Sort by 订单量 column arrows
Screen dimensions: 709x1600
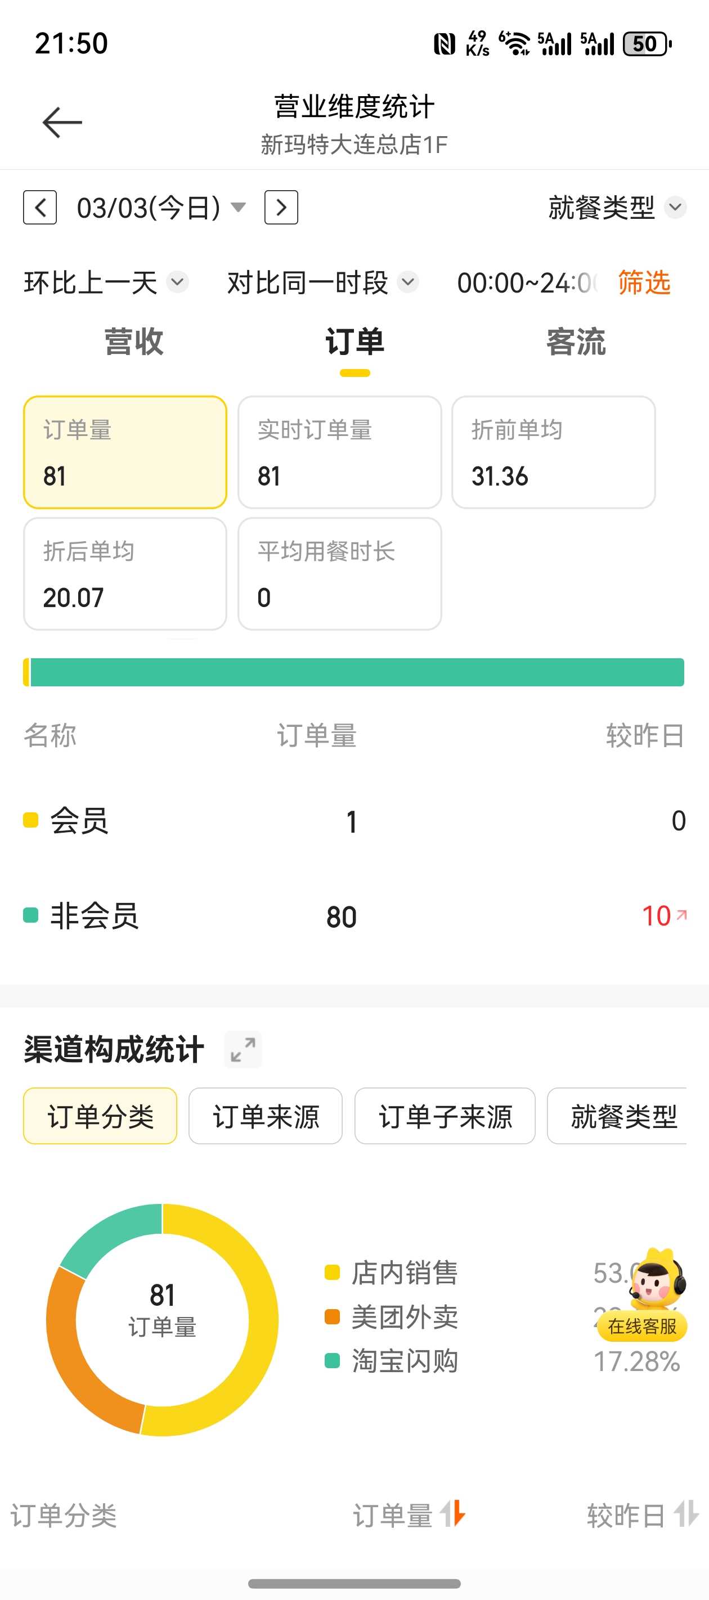click(x=454, y=1514)
